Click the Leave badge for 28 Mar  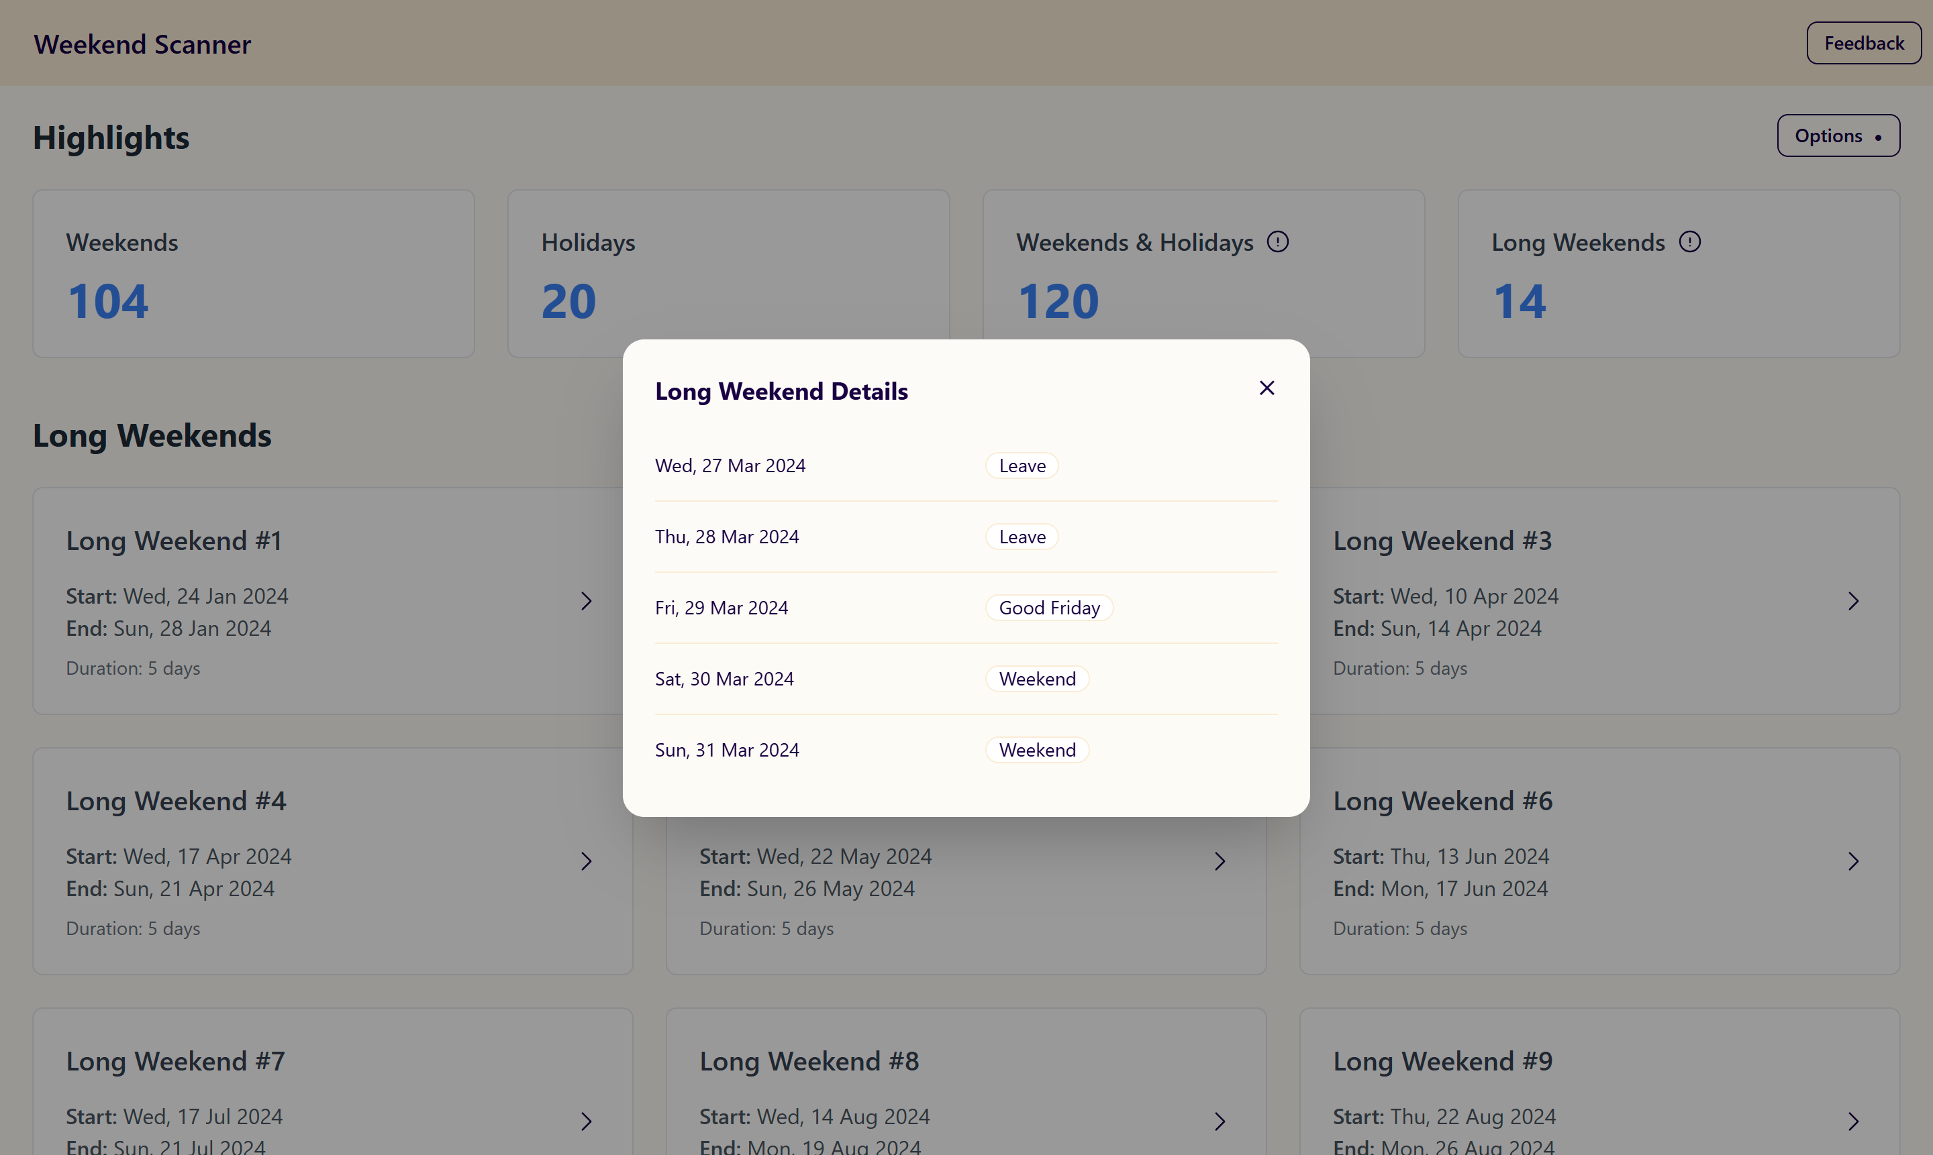pos(1022,537)
